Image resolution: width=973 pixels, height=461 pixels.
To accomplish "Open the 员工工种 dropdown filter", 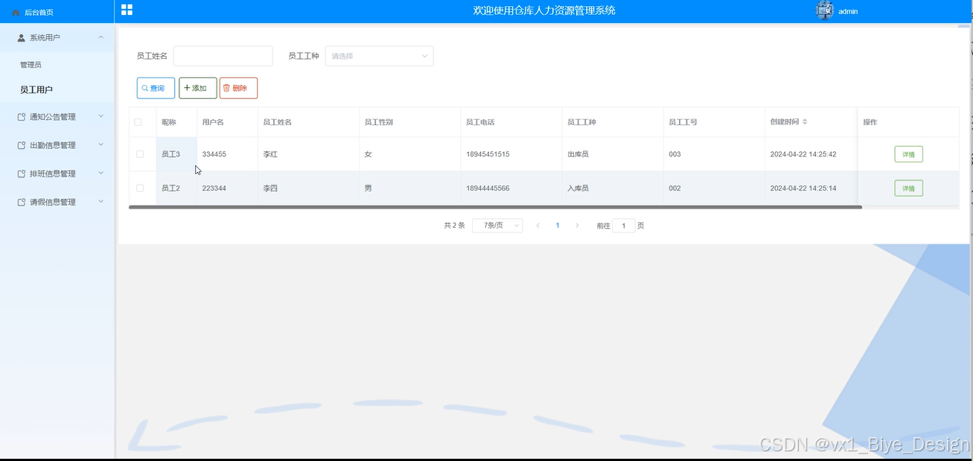I will click(x=379, y=56).
